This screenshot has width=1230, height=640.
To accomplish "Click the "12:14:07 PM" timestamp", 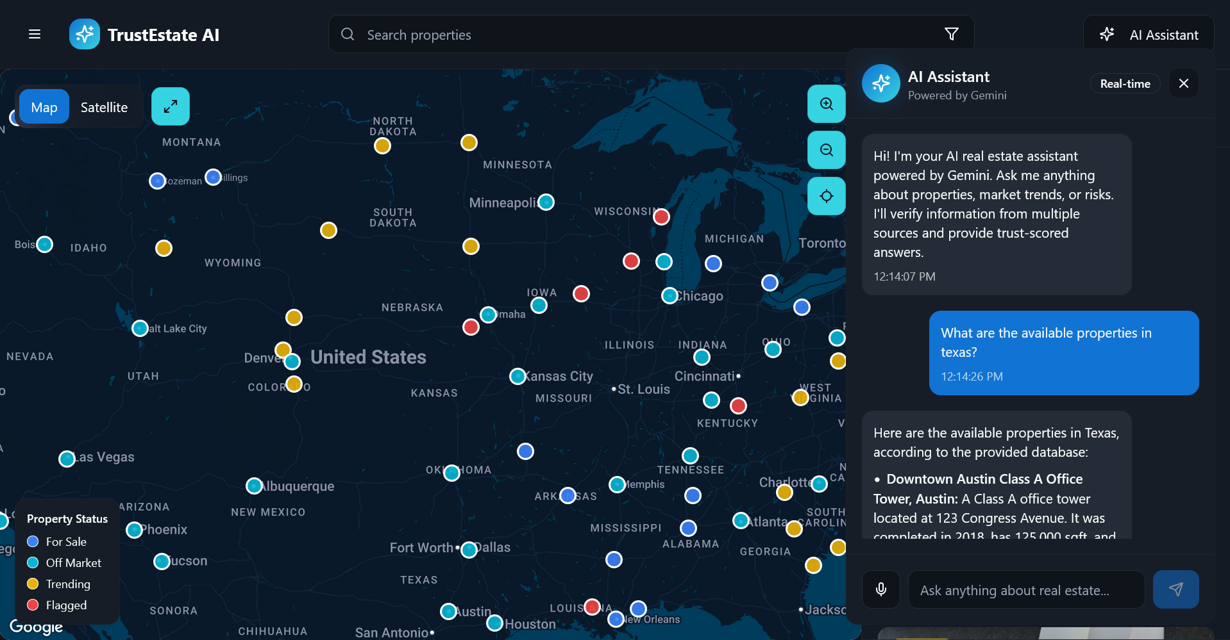I will point(904,277).
